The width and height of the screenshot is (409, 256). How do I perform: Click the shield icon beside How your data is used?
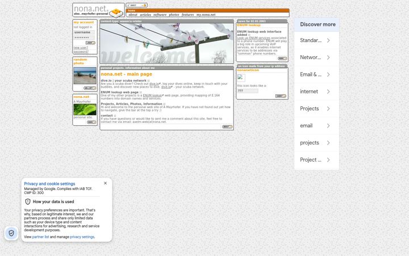point(28,201)
